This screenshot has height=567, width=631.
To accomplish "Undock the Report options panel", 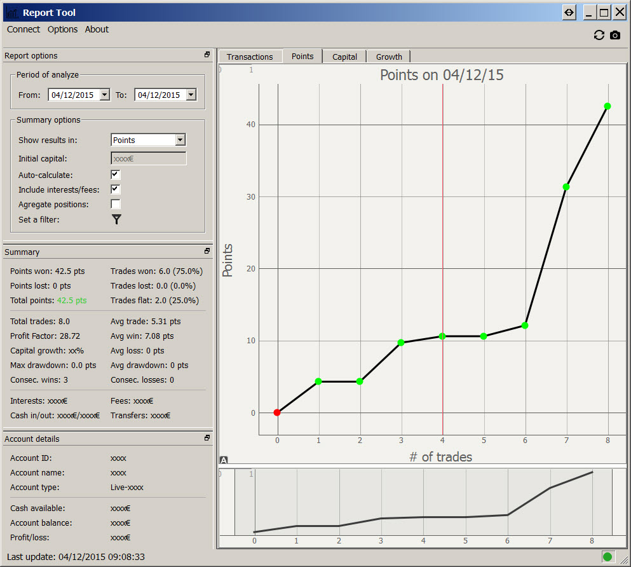I will (207, 55).
